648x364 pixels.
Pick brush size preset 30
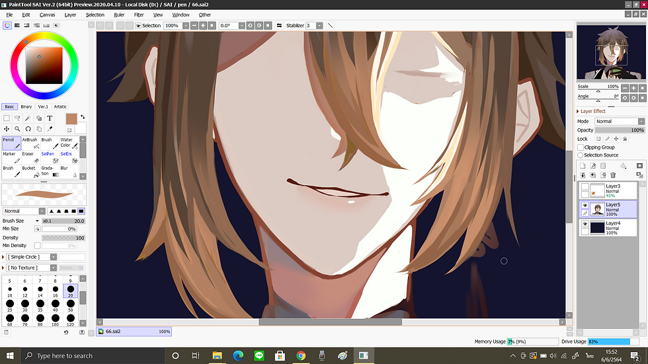[25, 306]
